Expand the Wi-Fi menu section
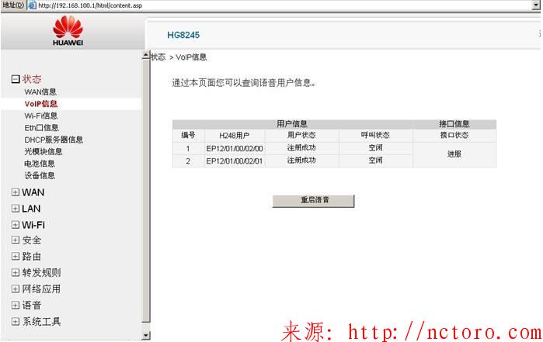The width and height of the screenshot is (543, 342). pos(16,225)
